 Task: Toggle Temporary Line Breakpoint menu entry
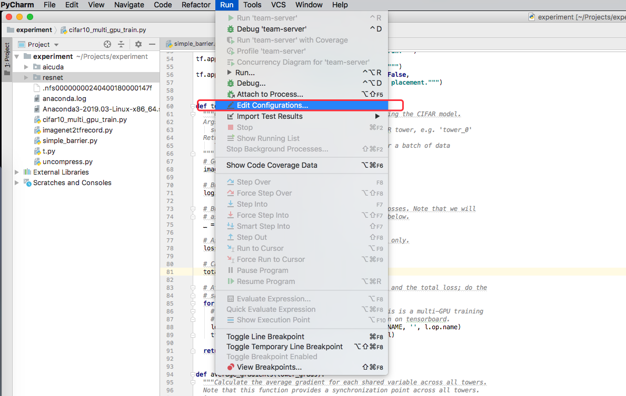[x=284, y=347]
